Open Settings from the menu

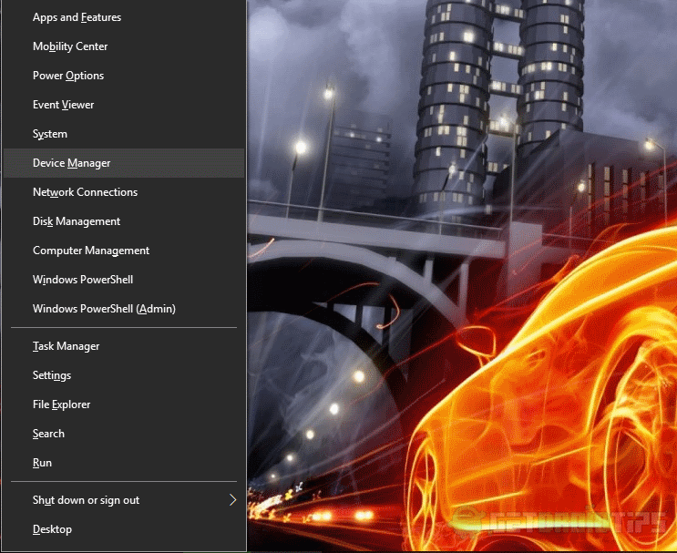click(x=124, y=375)
